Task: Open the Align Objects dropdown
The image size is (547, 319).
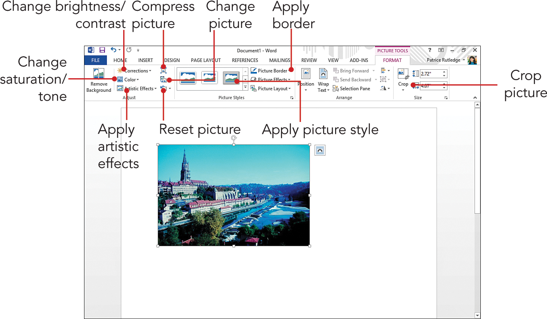Action: point(385,70)
